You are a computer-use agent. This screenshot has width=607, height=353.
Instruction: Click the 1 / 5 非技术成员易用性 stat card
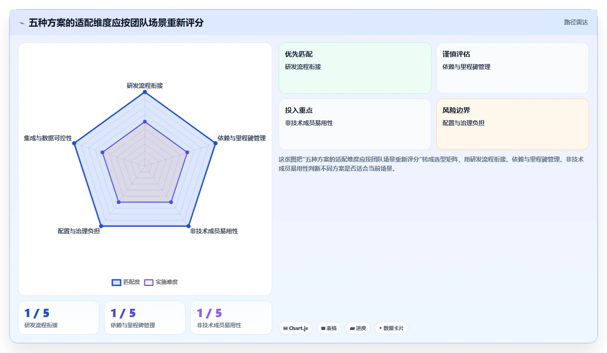pyautogui.click(x=231, y=318)
